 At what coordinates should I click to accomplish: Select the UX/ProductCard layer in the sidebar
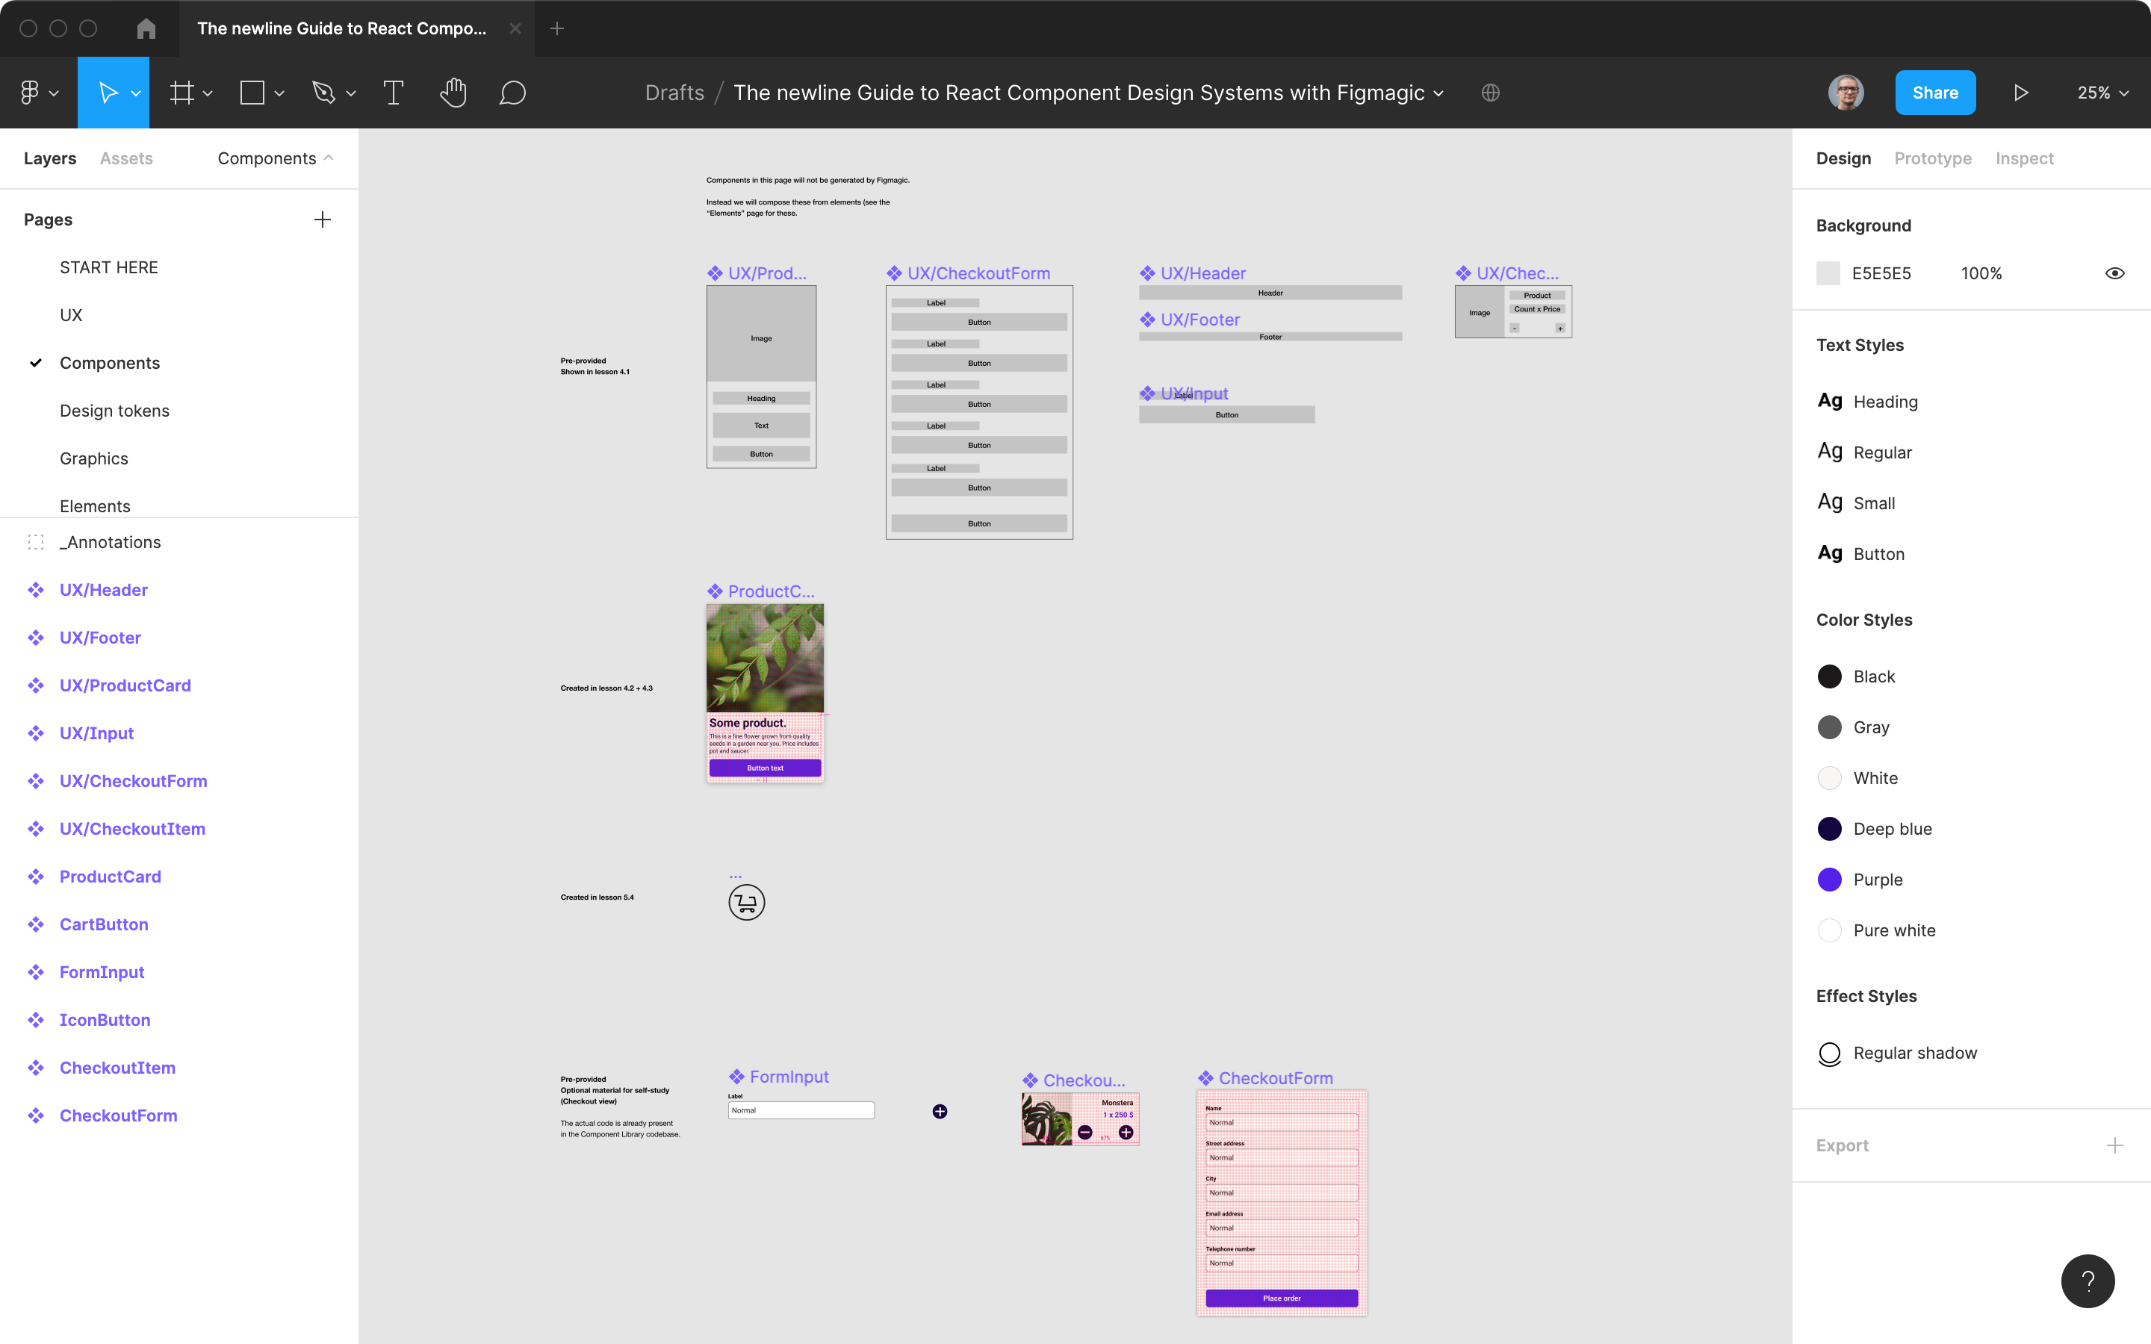[x=125, y=685]
